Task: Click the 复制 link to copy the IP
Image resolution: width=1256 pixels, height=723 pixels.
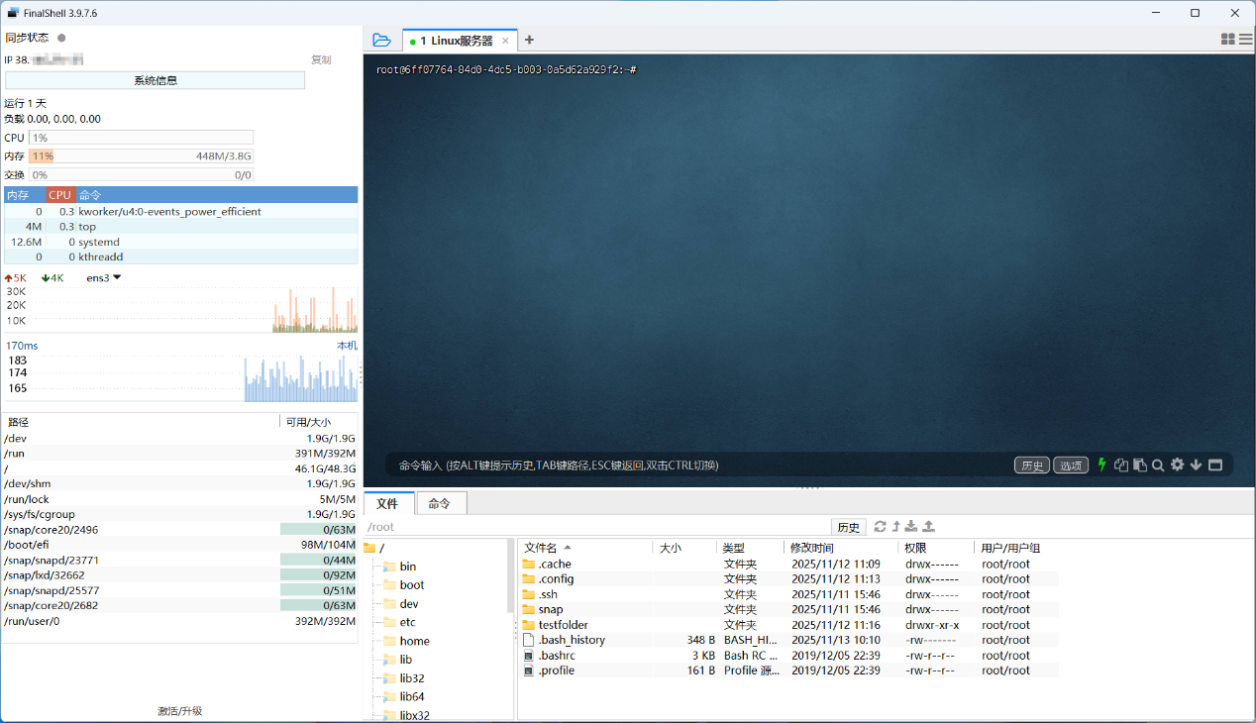Action: (321, 59)
